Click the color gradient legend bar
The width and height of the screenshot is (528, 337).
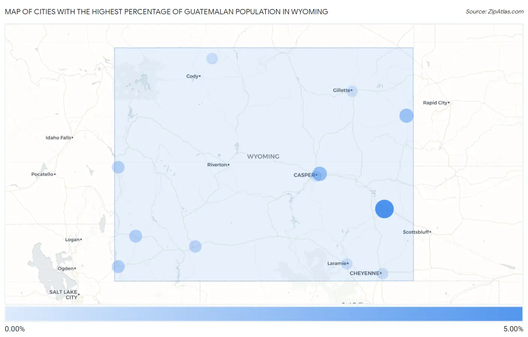pos(264,314)
